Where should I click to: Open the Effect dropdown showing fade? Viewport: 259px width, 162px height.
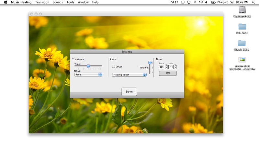88,75
